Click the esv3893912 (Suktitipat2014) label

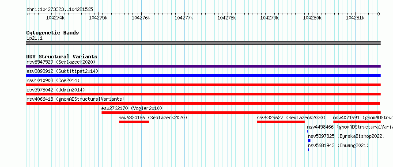(x=62, y=71)
